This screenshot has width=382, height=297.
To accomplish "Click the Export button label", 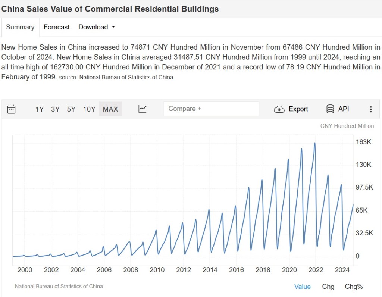I will (x=298, y=109).
